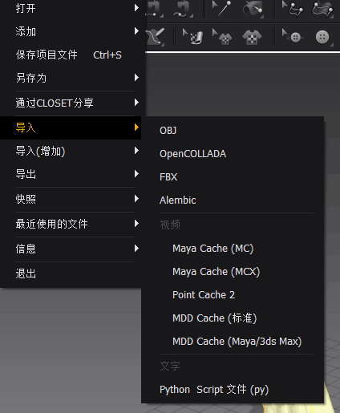Screen dimensions: 340x413
Task: Select the Free Sewing machine tool
Action: (x=183, y=9)
